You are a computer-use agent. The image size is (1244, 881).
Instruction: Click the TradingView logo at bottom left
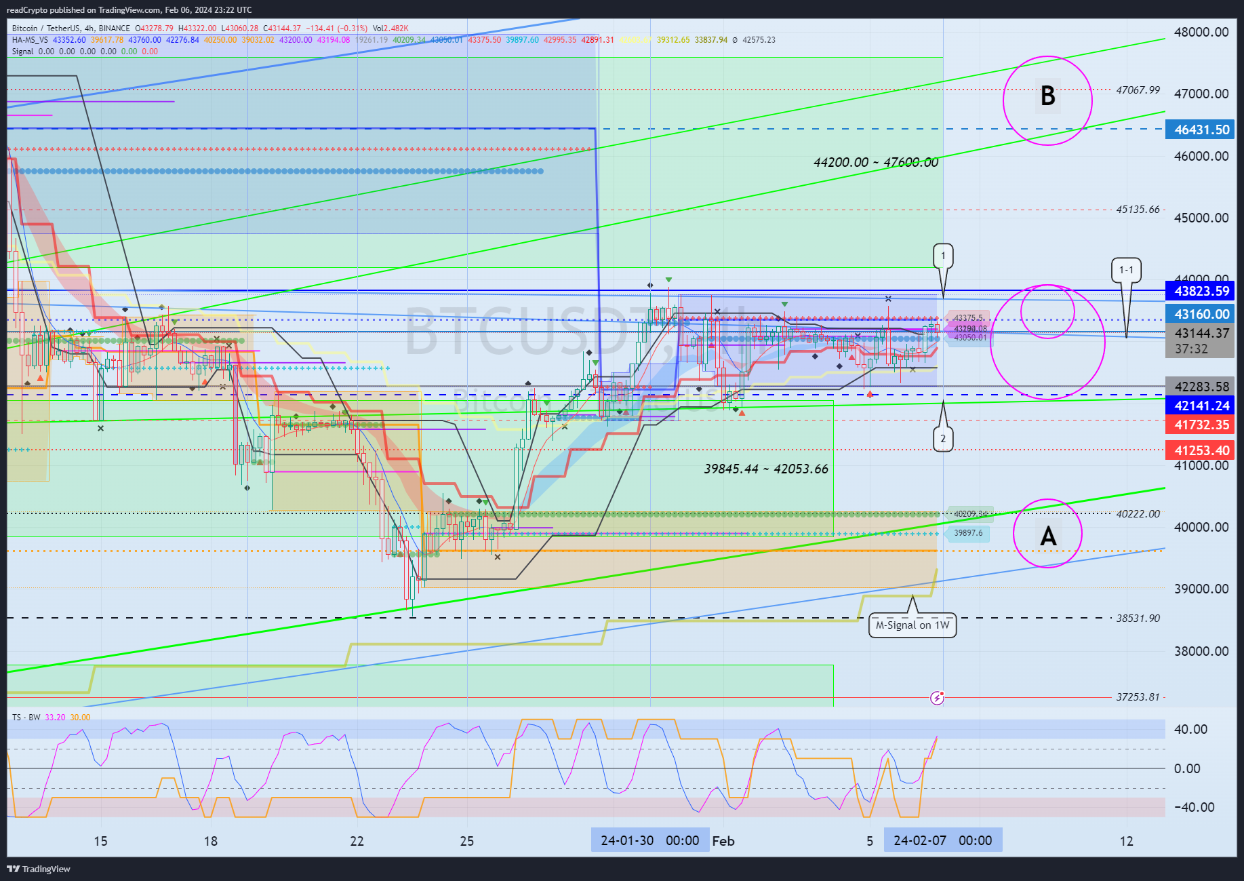(x=39, y=869)
